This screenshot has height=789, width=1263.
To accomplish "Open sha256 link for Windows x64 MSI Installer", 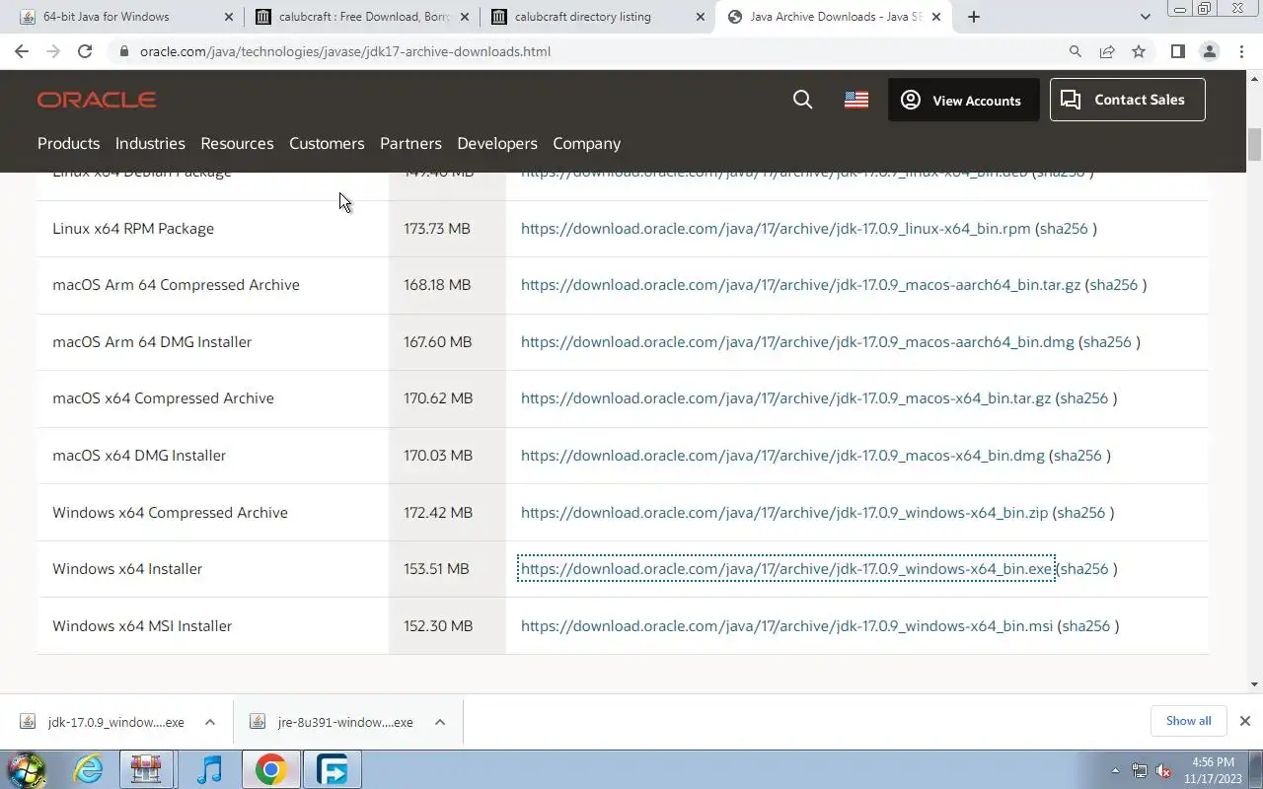I will [1086, 626].
